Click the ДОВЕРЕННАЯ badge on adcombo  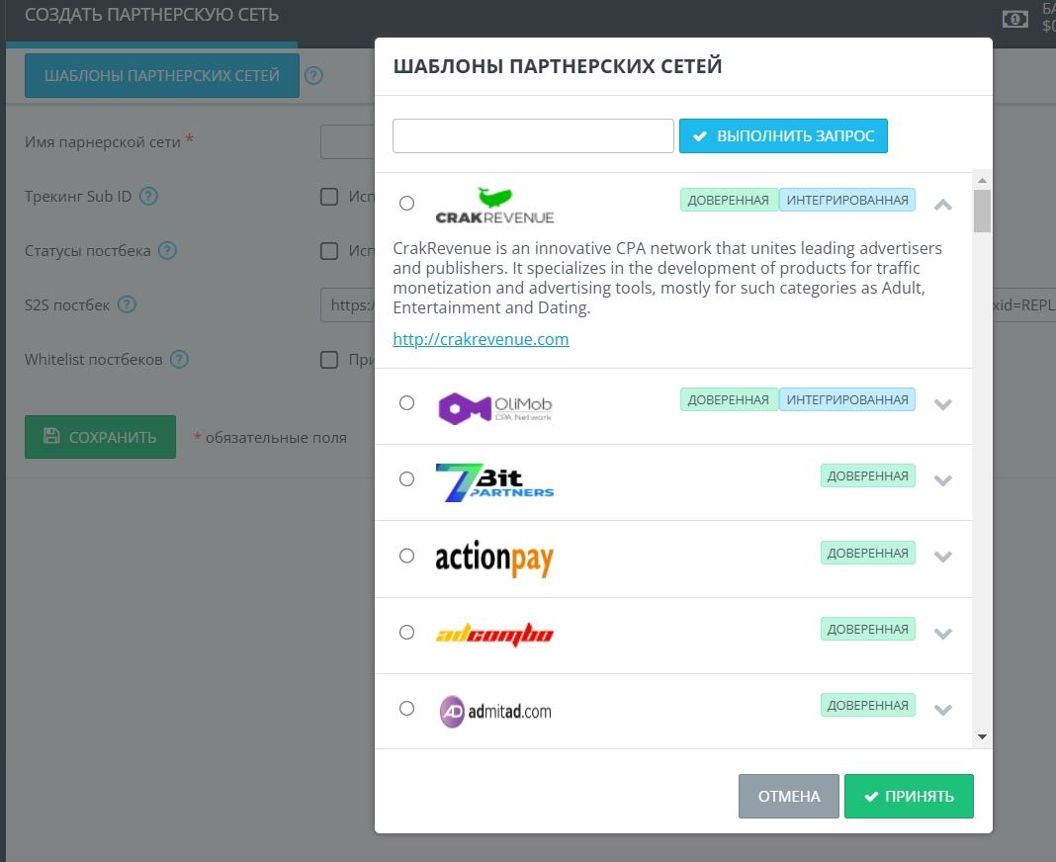pos(867,629)
